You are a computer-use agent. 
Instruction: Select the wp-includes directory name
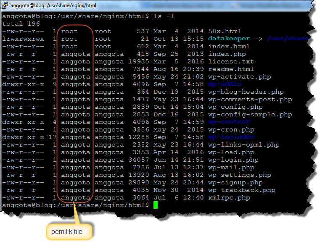point(231,137)
